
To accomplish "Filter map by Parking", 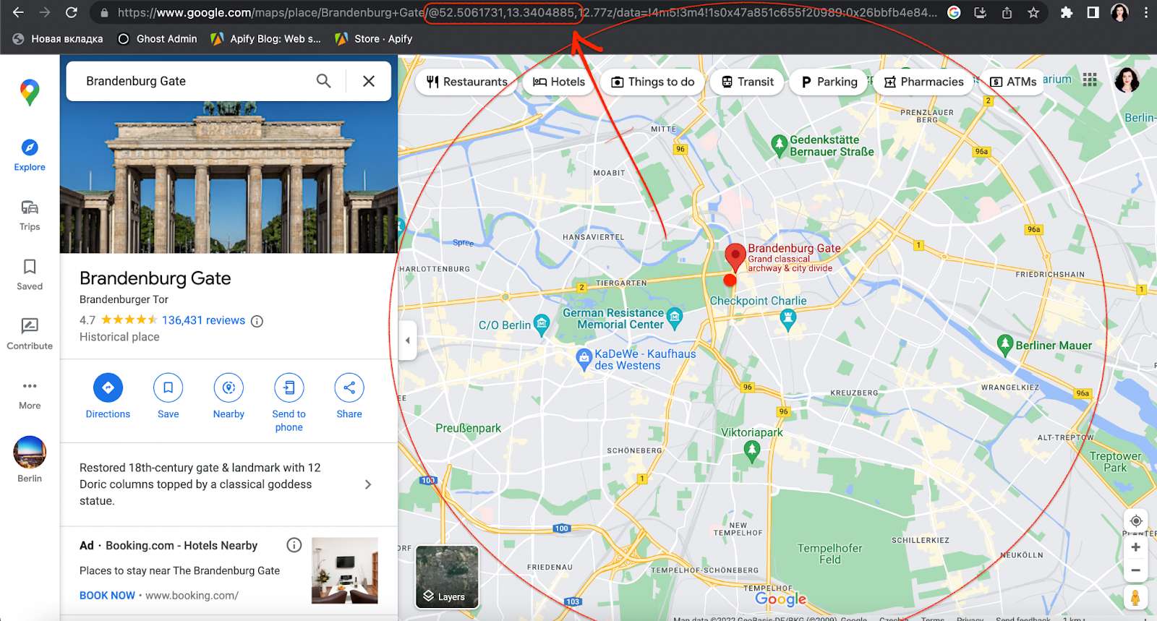I will click(x=829, y=82).
